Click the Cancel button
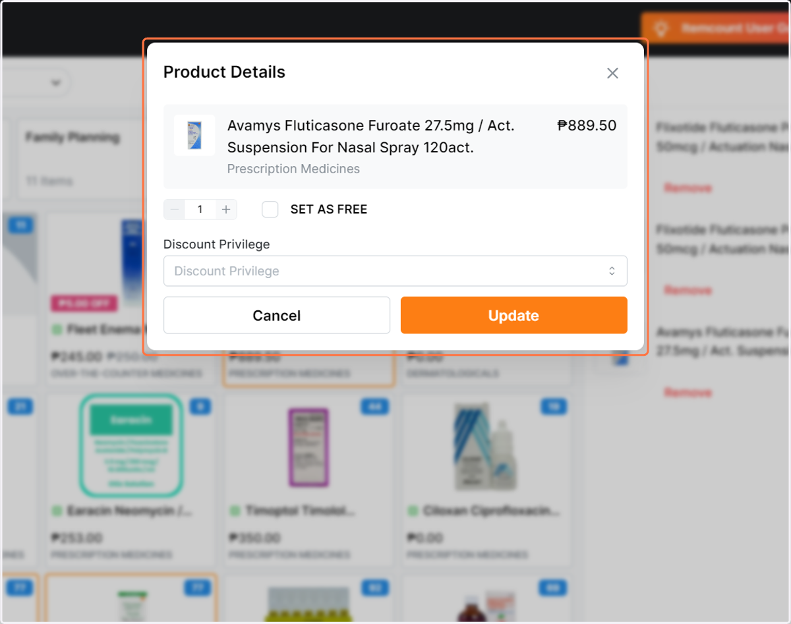Image resolution: width=791 pixels, height=624 pixels. pyautogui.click(x=277, y=315)
